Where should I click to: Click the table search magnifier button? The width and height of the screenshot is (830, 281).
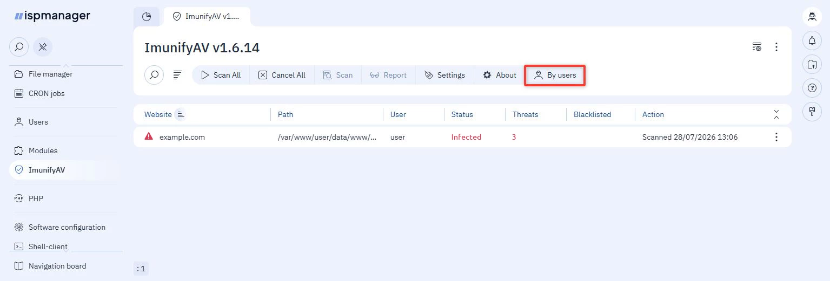click(154, 75)
